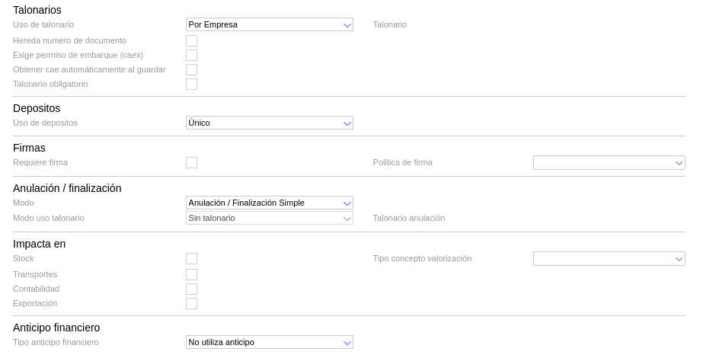Expand Modo uso talonario combo box
Viewport: 716px width, 358px height.
(269, 219)
